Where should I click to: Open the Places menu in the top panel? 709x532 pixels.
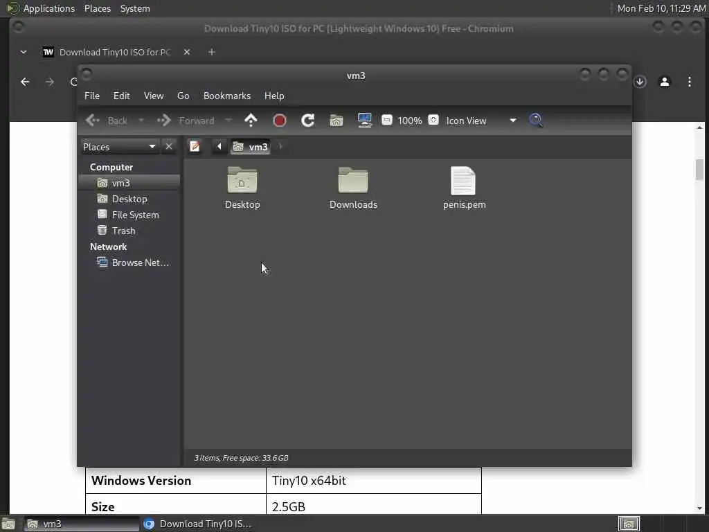(x=98, y=8)
